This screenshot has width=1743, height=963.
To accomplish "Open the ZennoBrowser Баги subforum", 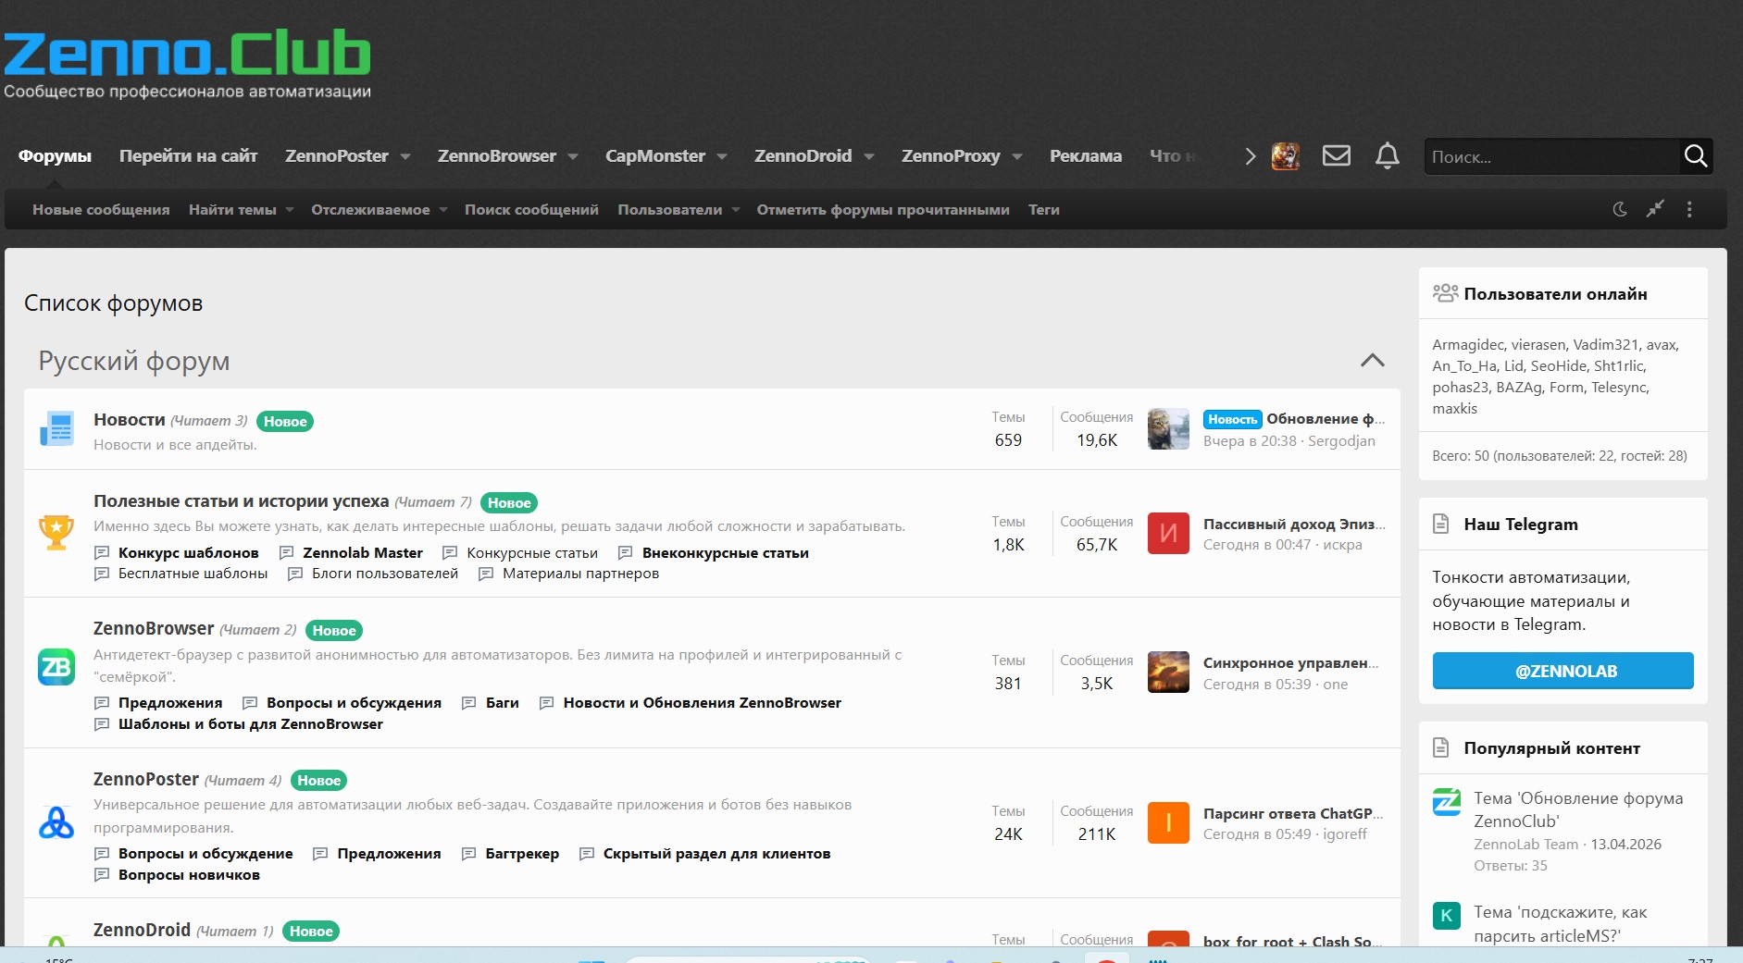I will 502,703.
